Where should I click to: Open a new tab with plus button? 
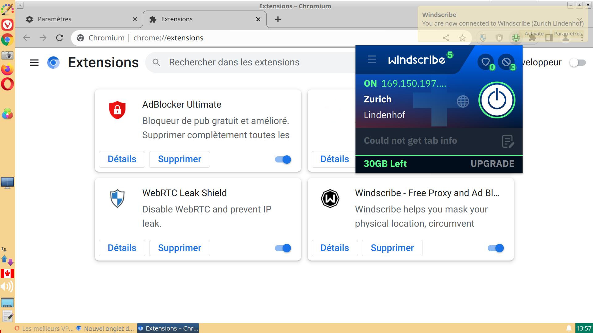[x=278, y=19]
